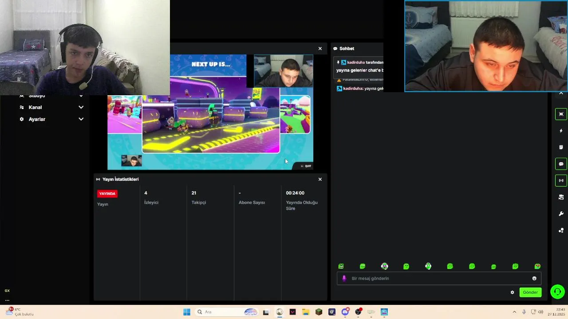The image size is (568, 319).
Task: Expand the Stüdyo menu chevron
Action: (81, 96)
